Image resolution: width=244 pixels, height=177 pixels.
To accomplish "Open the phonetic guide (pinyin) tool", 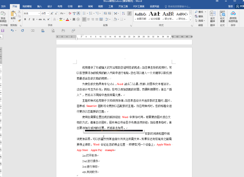I will [74, 13].
